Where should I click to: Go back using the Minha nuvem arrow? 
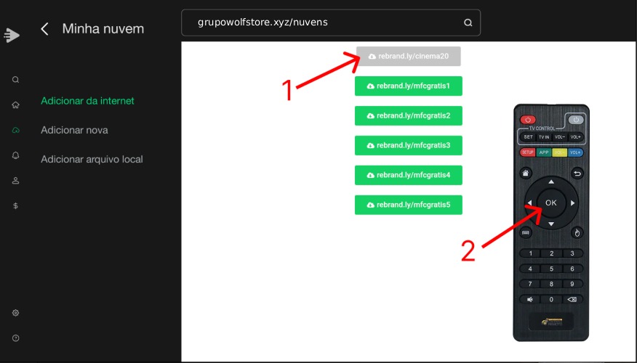45,29
